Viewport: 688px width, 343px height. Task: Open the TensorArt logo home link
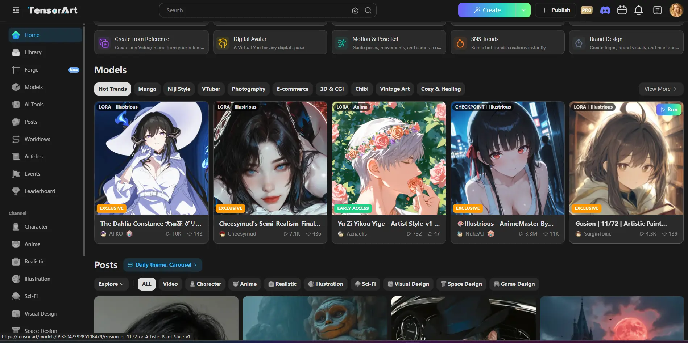click(x=53, y=10)
